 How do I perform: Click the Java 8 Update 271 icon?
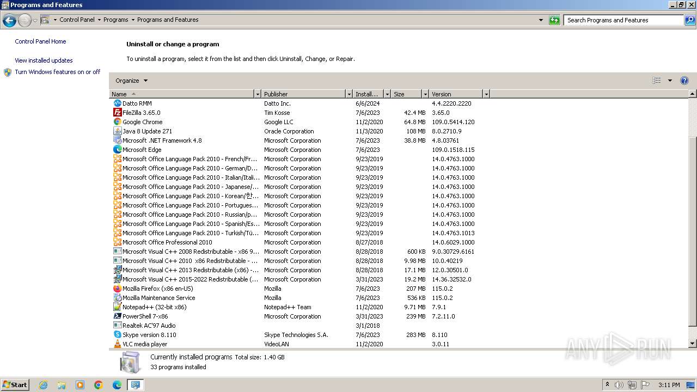point(117,131)
